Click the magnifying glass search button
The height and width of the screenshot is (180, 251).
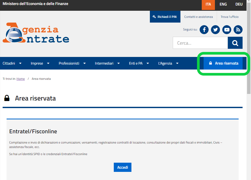235,43
